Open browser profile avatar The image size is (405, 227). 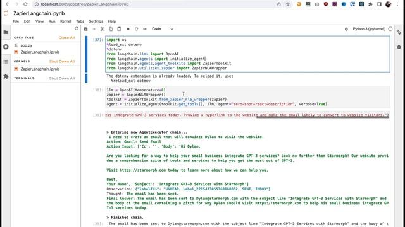388,4
